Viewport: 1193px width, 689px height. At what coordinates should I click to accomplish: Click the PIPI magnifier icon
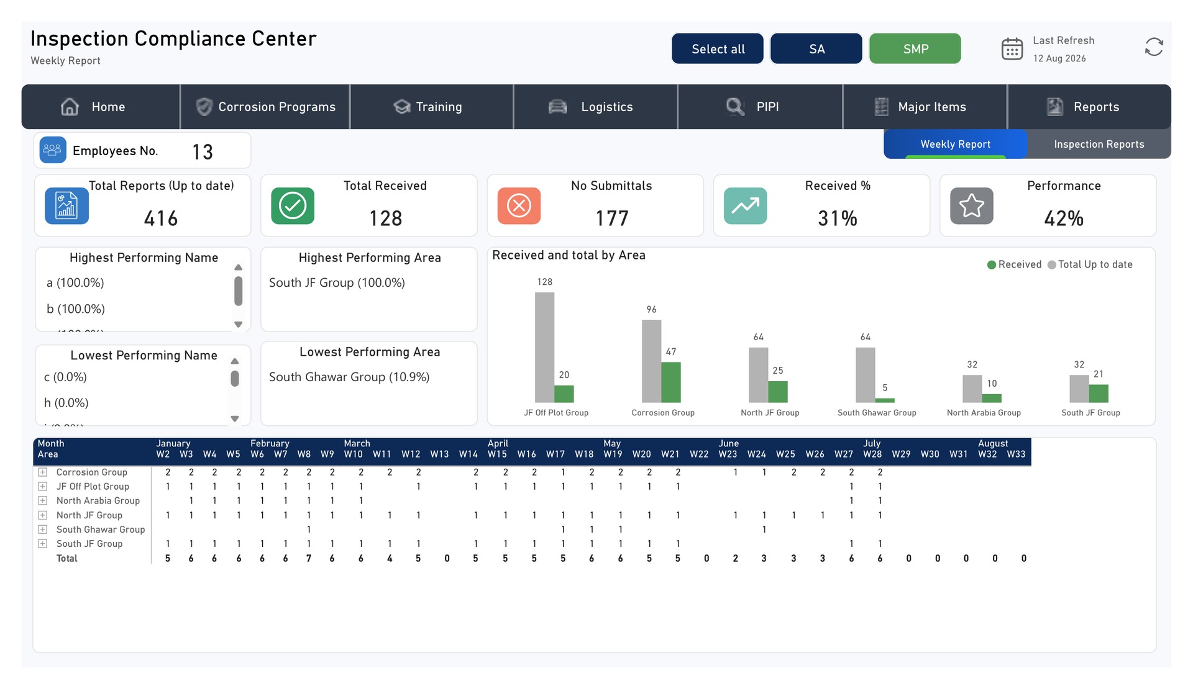(x=735, y=107)
